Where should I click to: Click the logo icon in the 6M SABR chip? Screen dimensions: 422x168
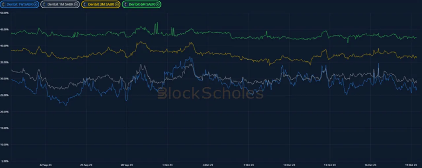click(x=126, y=4)
